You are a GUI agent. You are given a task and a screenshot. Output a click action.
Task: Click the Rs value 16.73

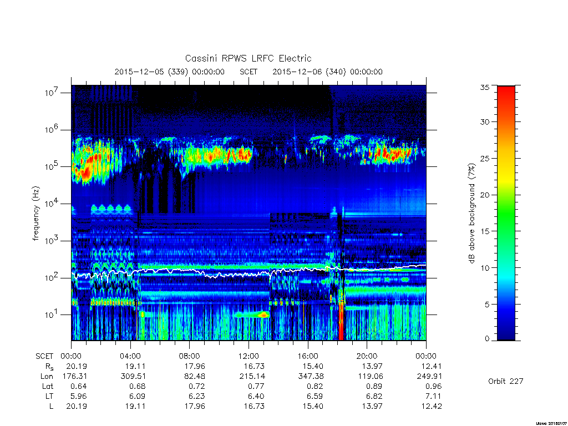point(254,366)
